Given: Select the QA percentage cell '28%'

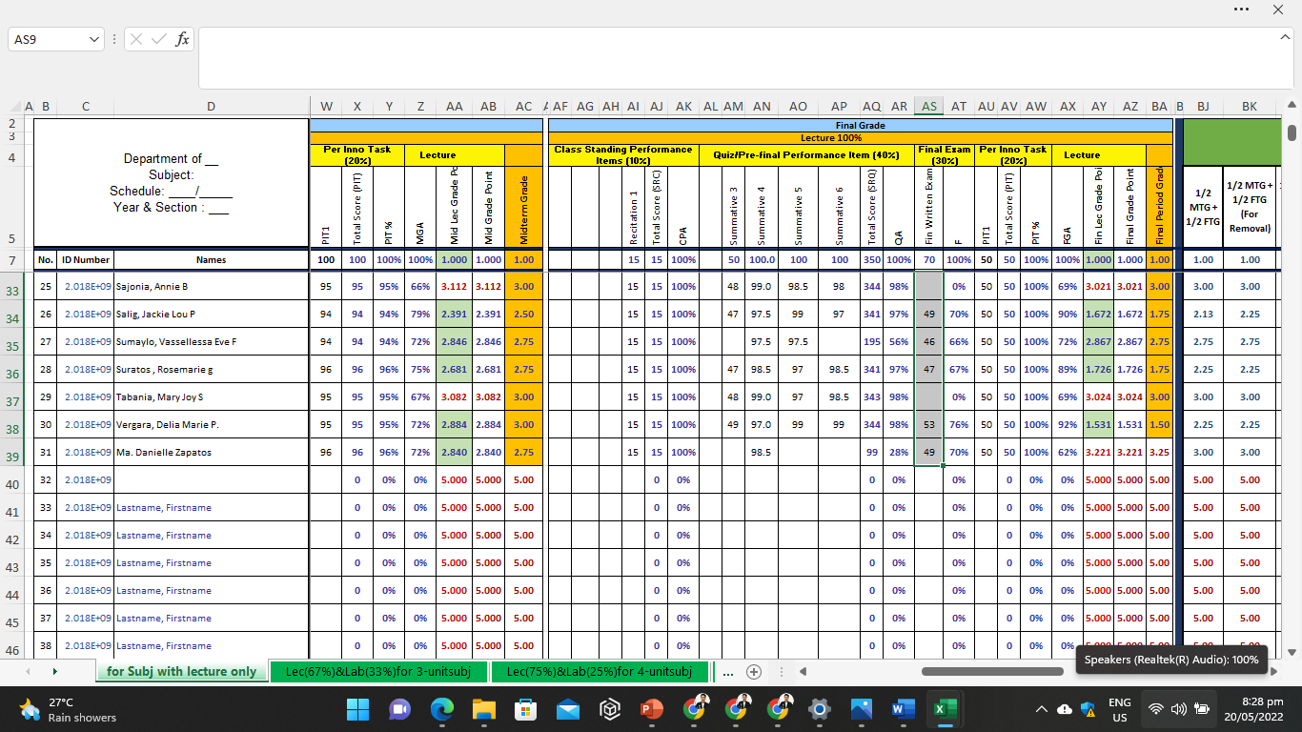Looking at the screenshot, I should pos(899,452).
